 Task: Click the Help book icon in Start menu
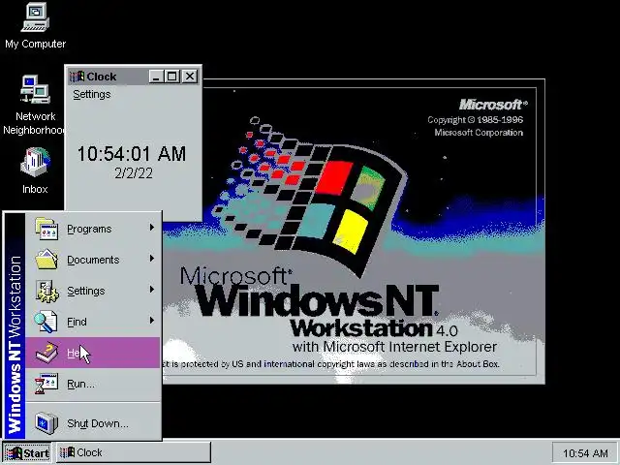(46, 353)
